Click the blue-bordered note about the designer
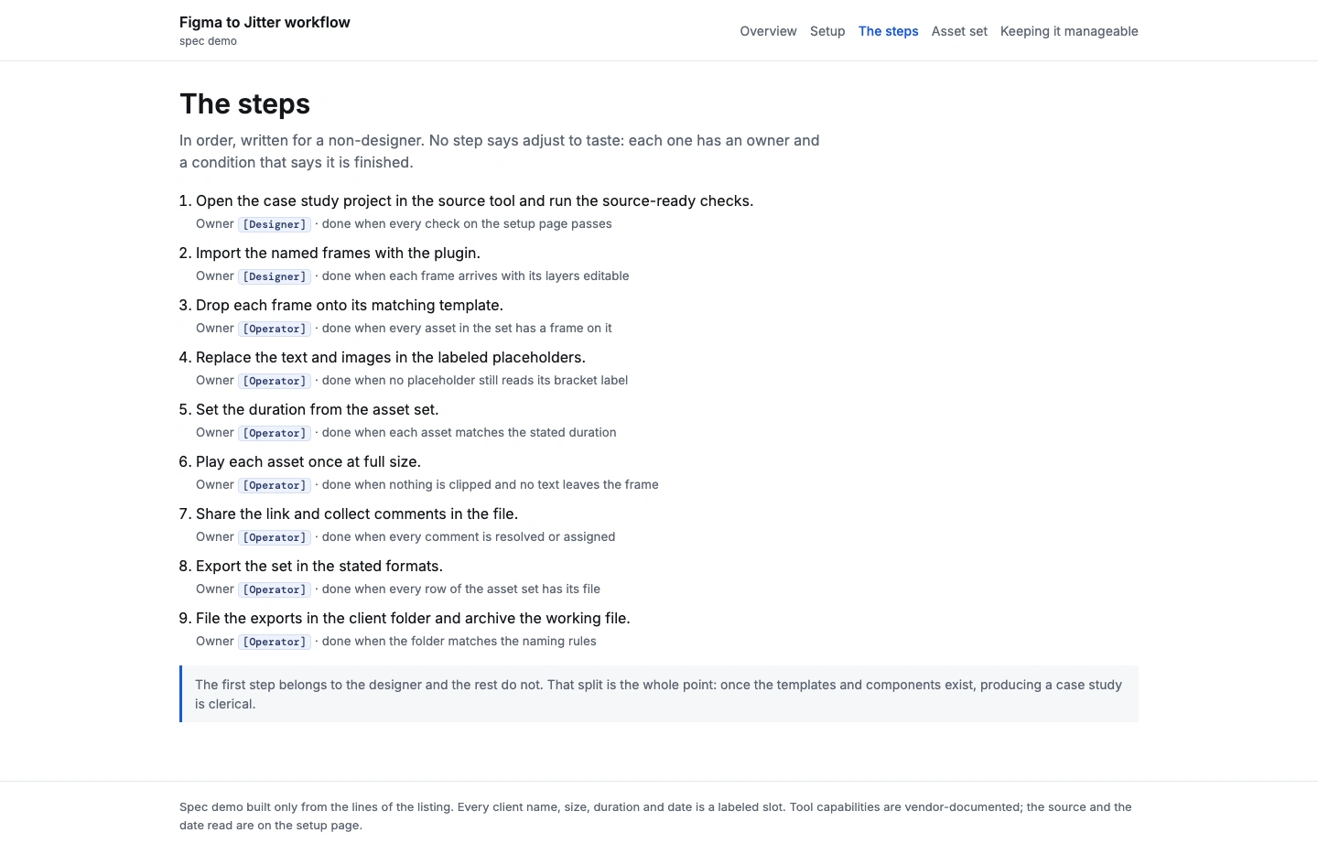The height and width of the screenshot is (865, 1318). 659,694
